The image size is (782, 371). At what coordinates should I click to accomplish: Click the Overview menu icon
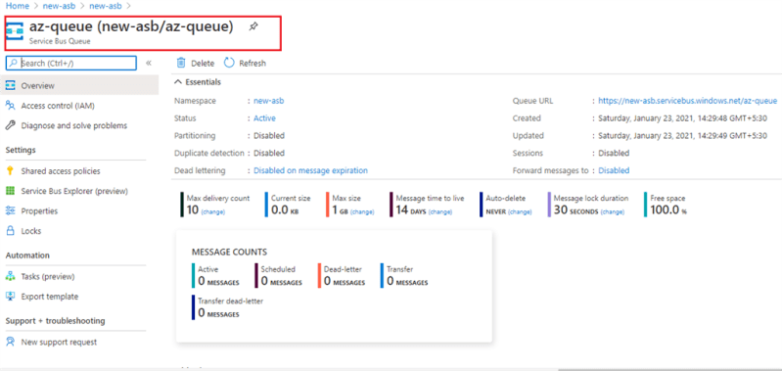pos(10,86)
